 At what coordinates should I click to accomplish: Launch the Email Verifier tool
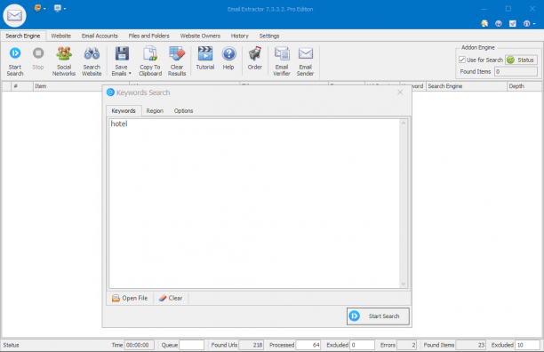282,60
